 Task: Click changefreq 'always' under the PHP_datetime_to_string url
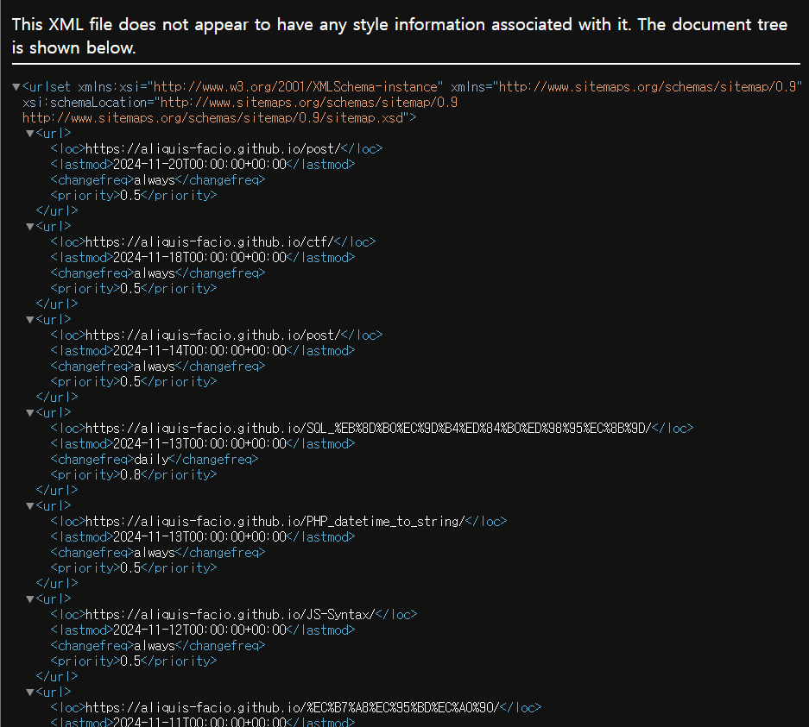click(158, 552)
